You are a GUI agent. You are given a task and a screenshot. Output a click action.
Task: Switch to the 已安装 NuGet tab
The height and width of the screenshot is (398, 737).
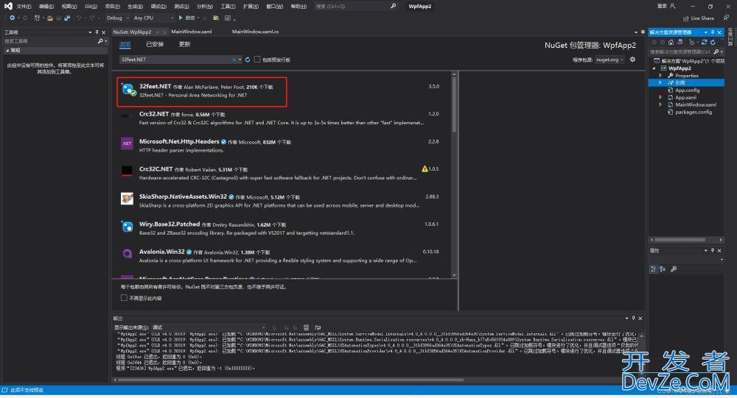155,44
